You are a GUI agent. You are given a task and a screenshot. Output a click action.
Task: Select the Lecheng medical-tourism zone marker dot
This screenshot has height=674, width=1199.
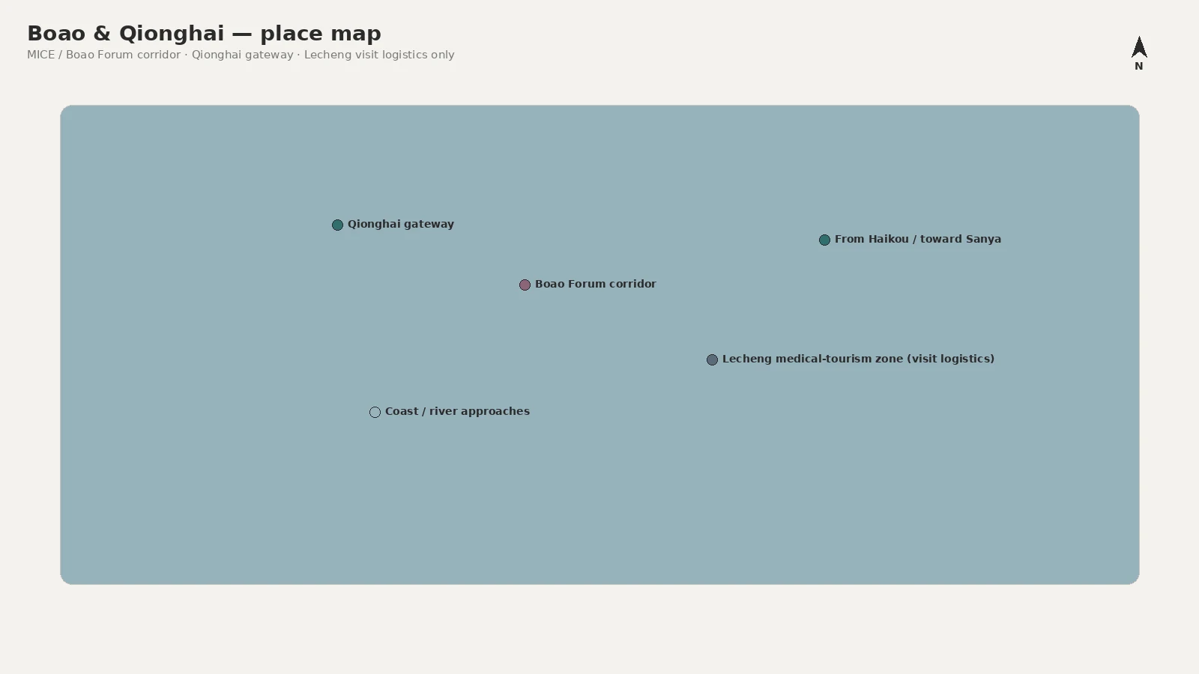click(x=712, y=359)
